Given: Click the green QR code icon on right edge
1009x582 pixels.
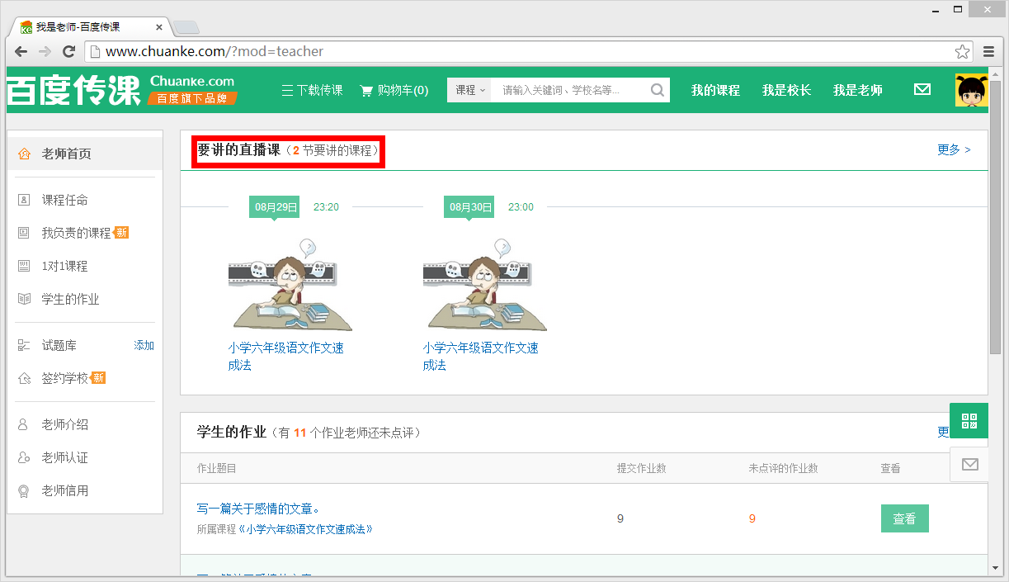Looking at the screenshot, I should pyautogui.click(x=969, y=420).
